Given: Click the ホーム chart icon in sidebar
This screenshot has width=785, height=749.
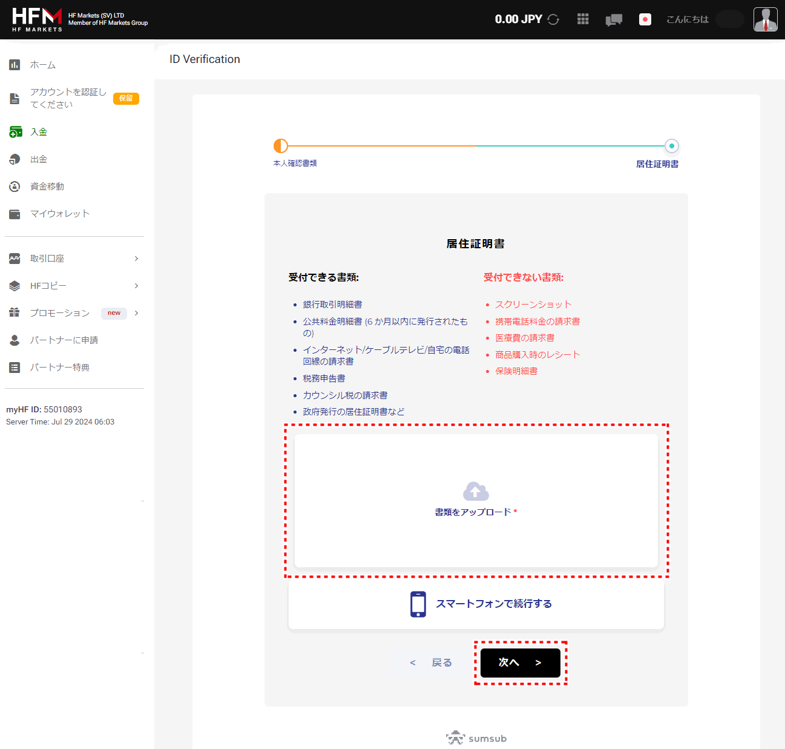Looking at the screenshot, I should [x=15, y=65].
